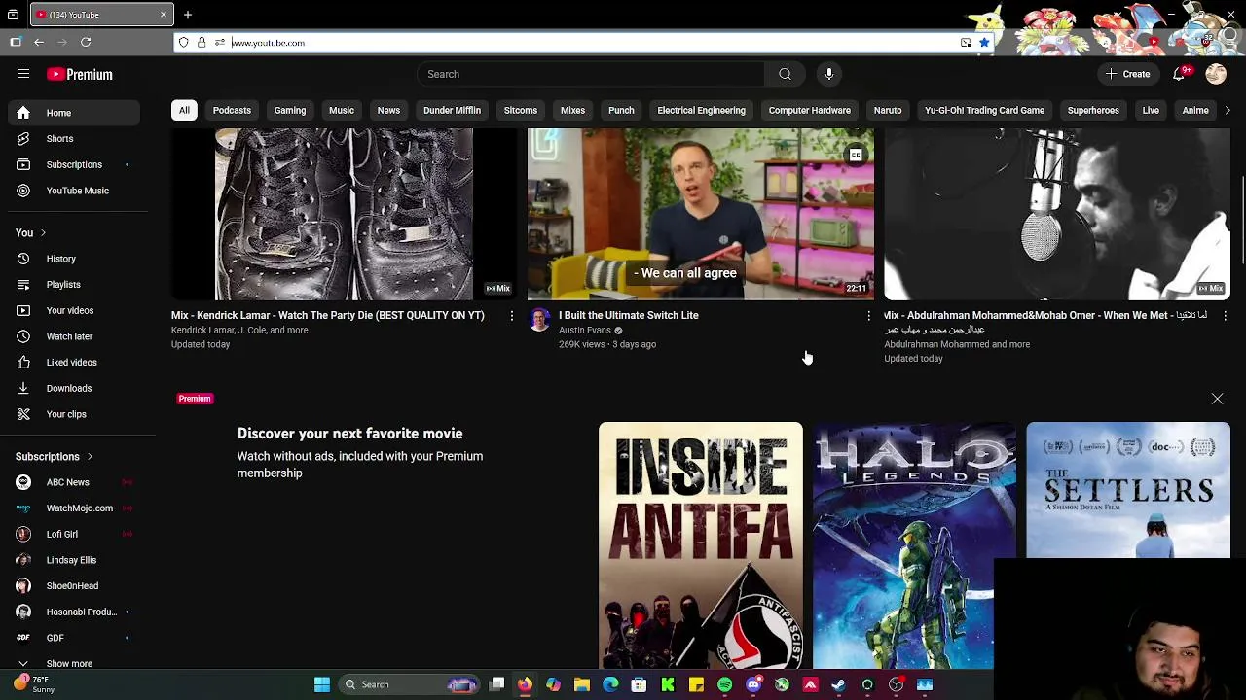
Task: Go to Home in the sidebar
Action: point(74,113)
